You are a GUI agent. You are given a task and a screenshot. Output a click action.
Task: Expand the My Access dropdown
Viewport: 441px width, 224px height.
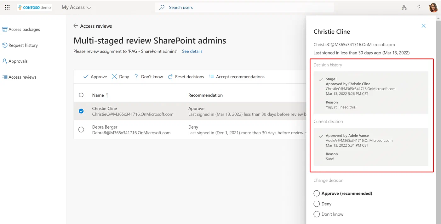[77, 7]
